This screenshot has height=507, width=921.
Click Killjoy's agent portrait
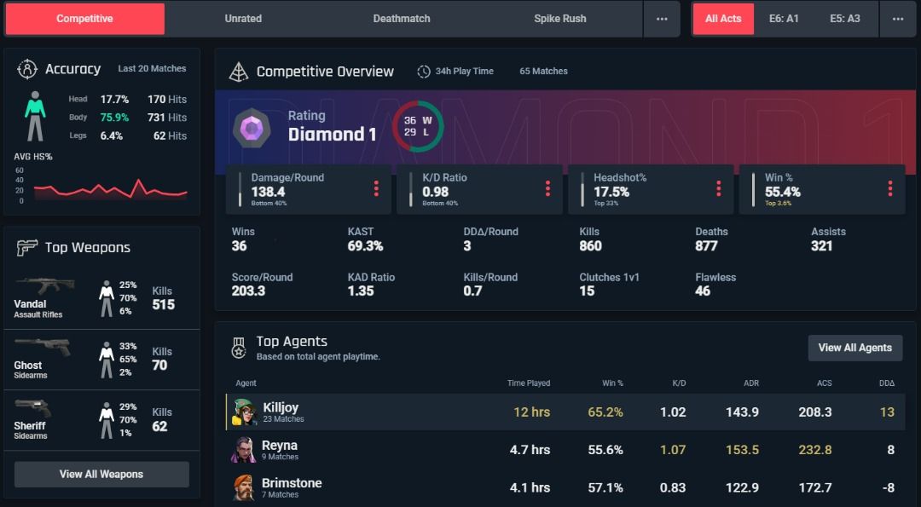(x=244, y=412)
